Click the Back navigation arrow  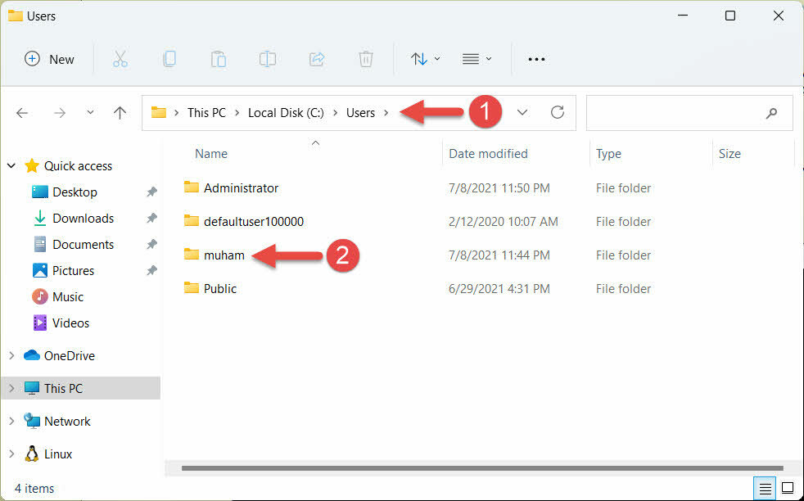pos(22,112)
